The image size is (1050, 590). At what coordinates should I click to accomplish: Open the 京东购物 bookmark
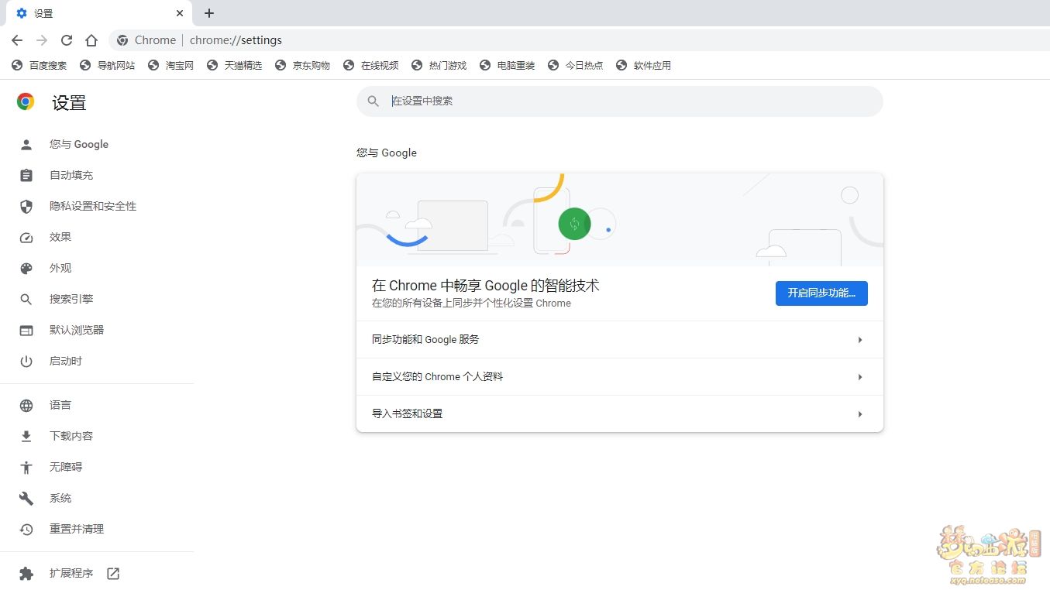pos(303,65)
